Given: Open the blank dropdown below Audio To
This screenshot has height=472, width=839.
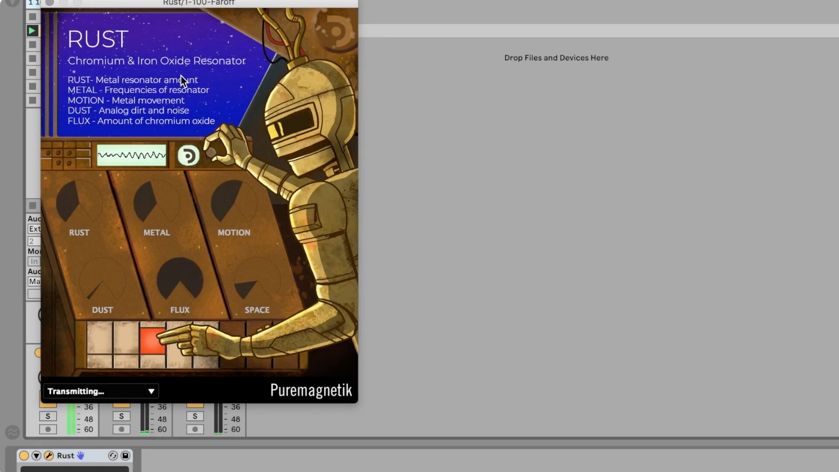Looking at the screenshot, I should point(34,294).
